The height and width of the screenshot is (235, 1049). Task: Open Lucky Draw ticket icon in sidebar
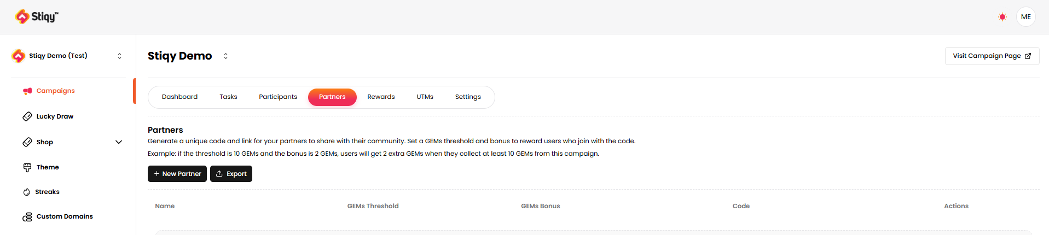click(27, 116)
